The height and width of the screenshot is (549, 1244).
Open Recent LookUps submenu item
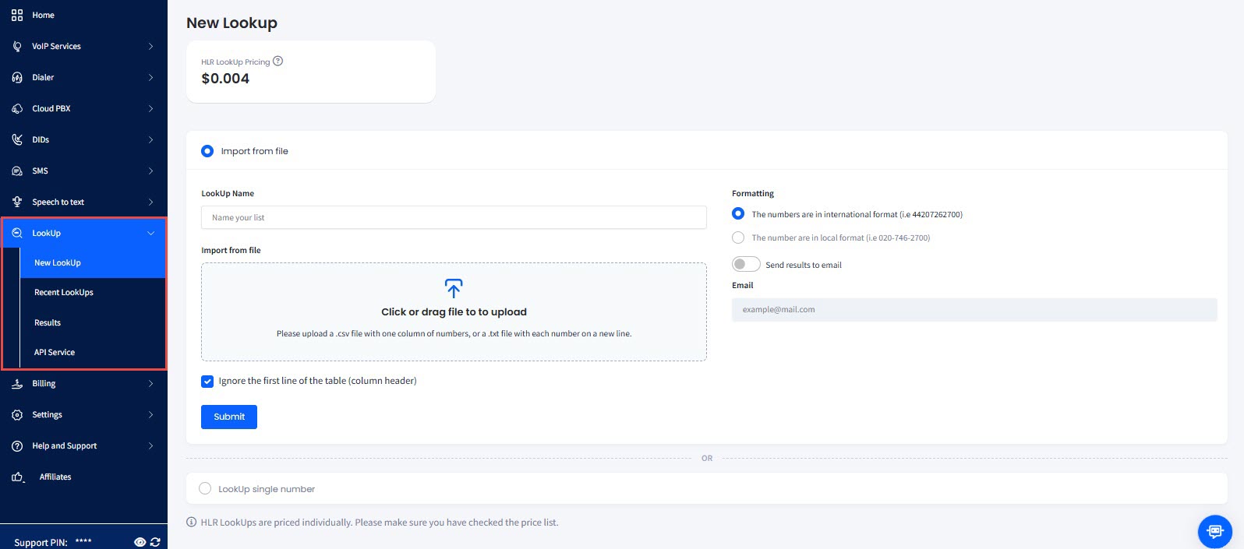click(93, 293)
